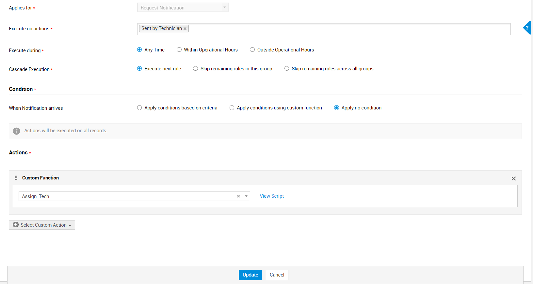Viewport: 533px width, 284px height.
Task: Click the Update button
Action: point(250,275)
